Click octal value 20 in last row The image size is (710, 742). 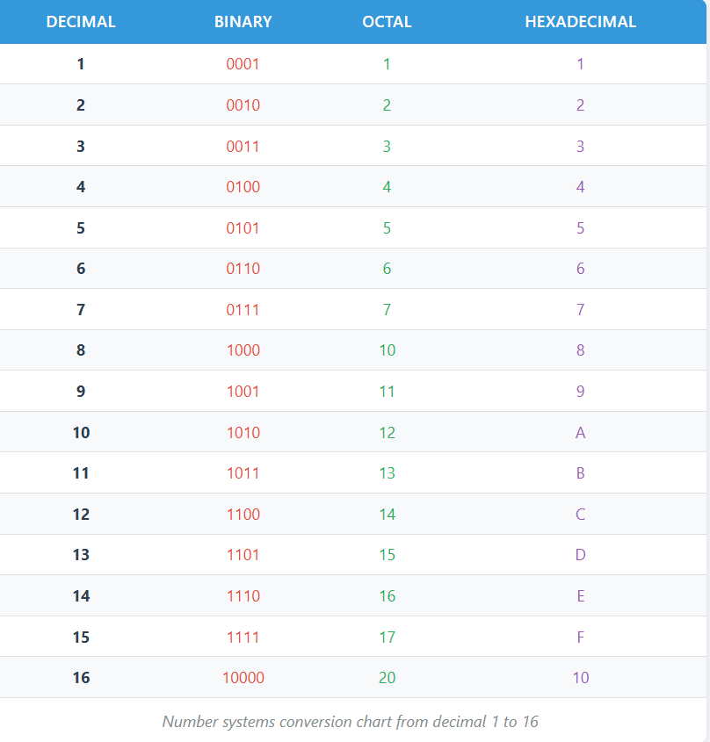[x=387, y=678]
